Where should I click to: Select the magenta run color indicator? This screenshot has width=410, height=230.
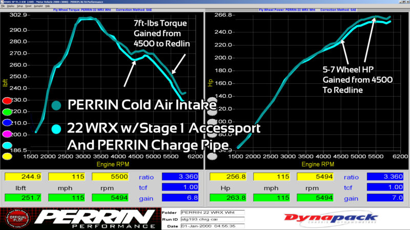7,134
